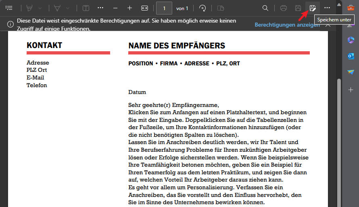
Task: Open the right toolbar more options menu
Action: pyautogui.click(x=327, y=8)
